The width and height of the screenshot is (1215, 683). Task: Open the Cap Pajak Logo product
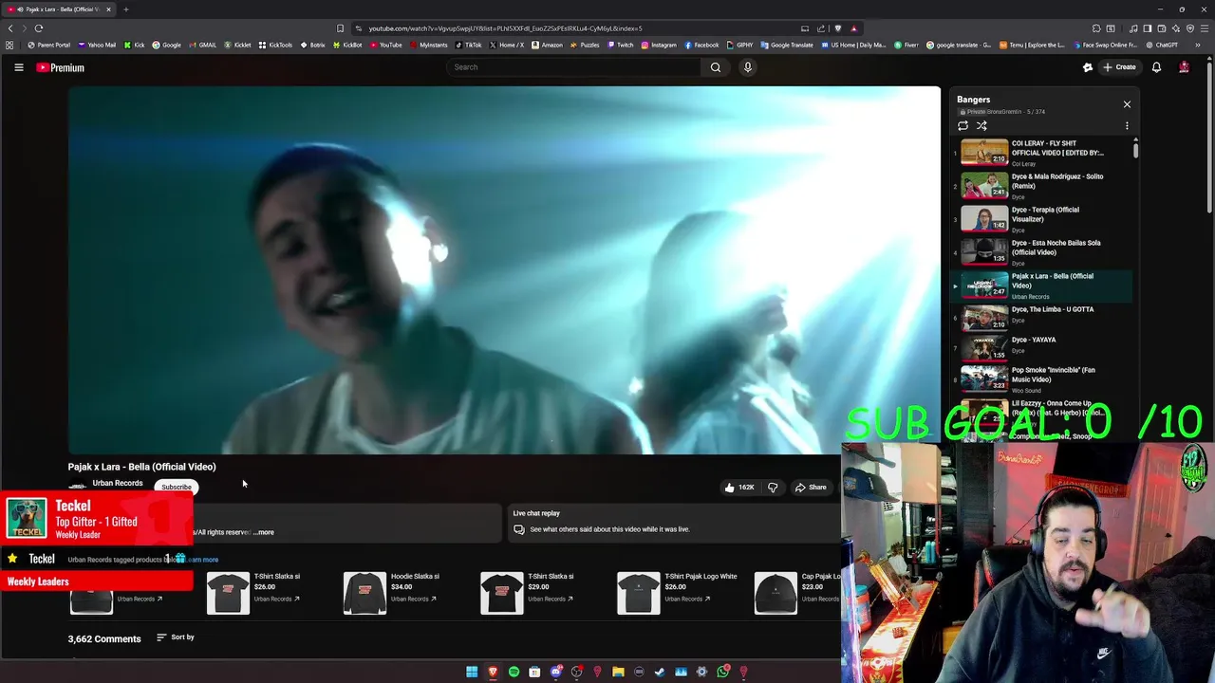tap(797, 593)
